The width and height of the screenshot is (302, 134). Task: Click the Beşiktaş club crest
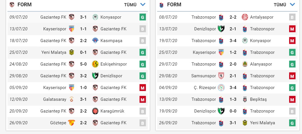245,99
